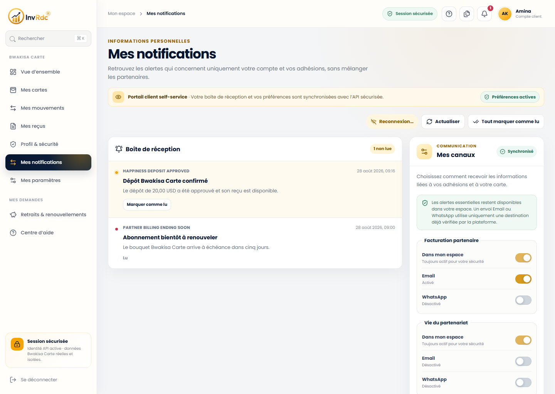Click the Actualiser button
Image resolution: width=555 pixels, height=394 pixels.
tap(443, 122)
